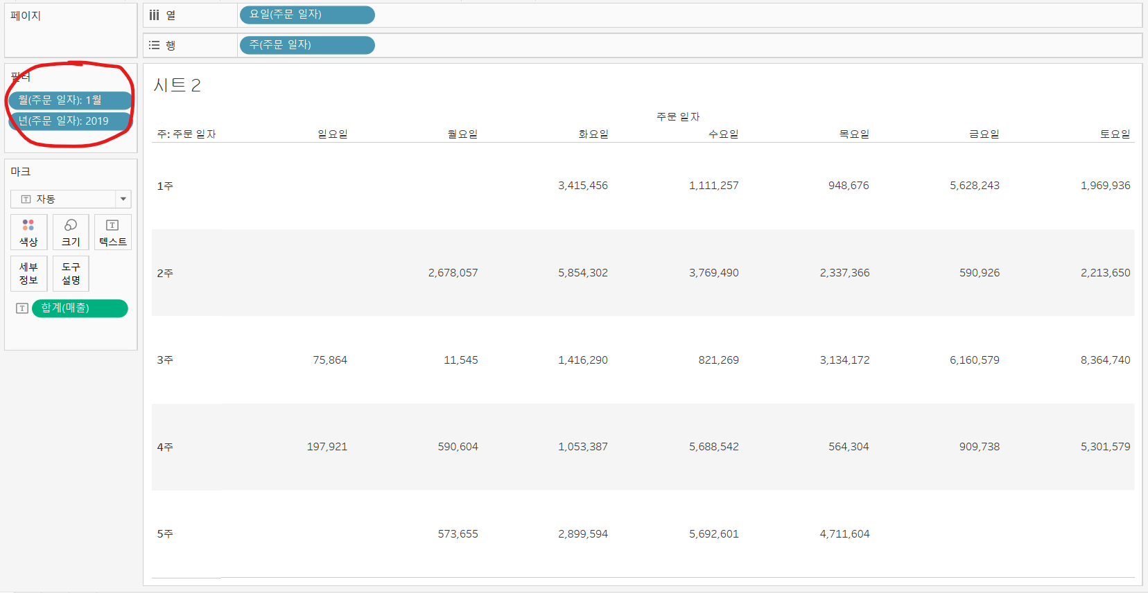Open the 자동 mark type dropdown
The image size is (1148, 593).
point(71,199)
